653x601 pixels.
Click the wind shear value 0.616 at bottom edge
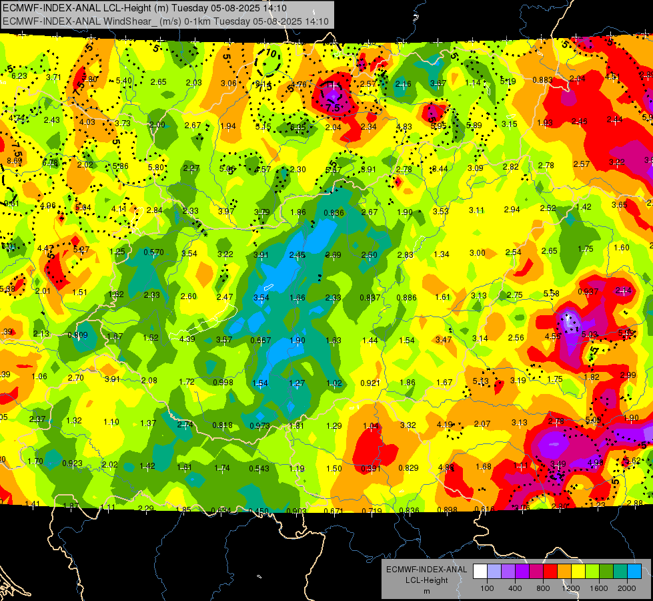484,509
